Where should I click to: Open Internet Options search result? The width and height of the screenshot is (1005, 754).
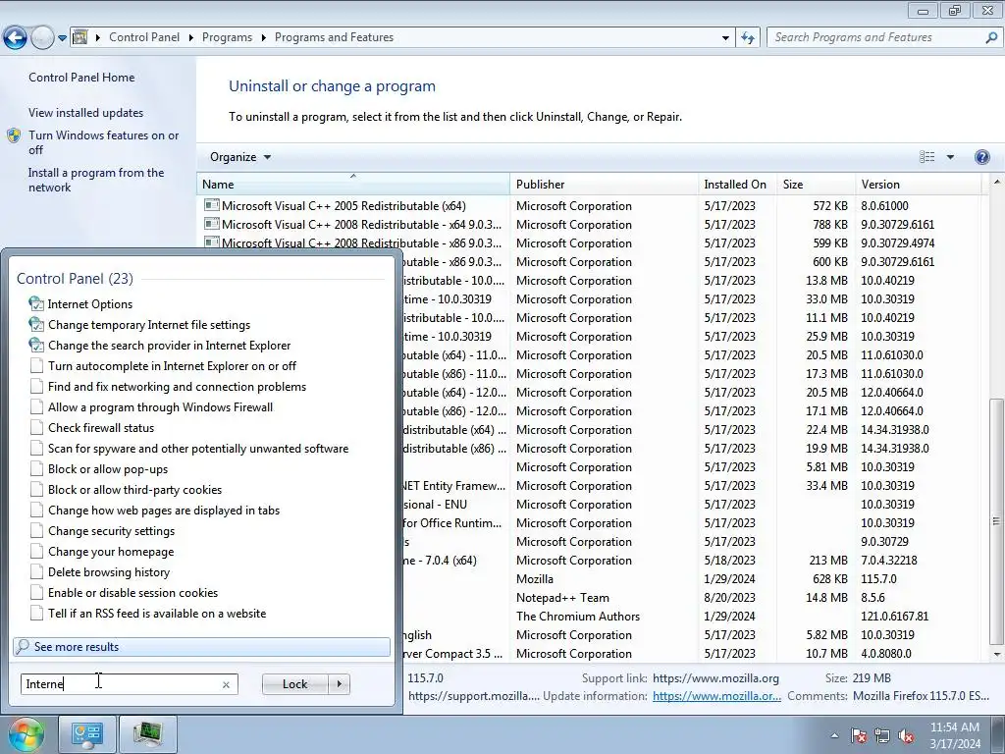(x=89, y=304)
